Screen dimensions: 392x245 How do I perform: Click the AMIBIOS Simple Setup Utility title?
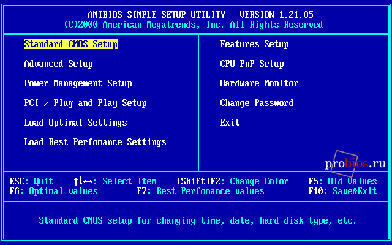(200, 15)
